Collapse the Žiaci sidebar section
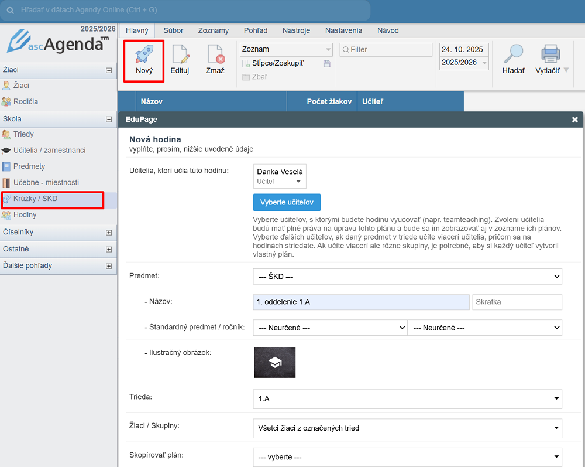The width and height of the screenshot is (585, 467). pos(108,70)
